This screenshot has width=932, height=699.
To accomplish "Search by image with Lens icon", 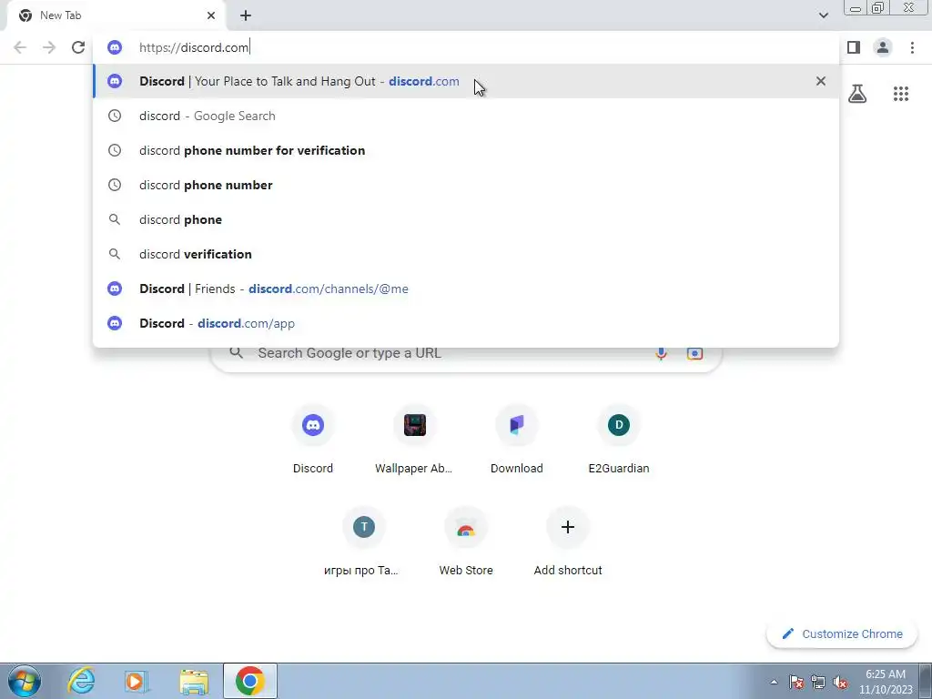I will 694,353.
